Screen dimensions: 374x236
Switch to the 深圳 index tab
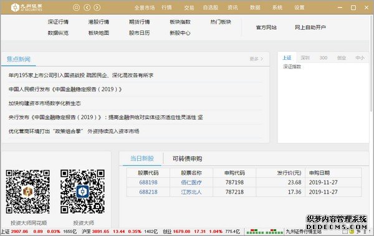click(x=305, y=58)
